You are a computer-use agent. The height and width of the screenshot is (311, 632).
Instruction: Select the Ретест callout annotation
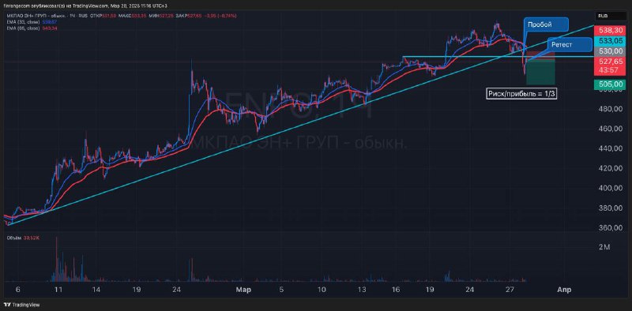tap(570, 44)
